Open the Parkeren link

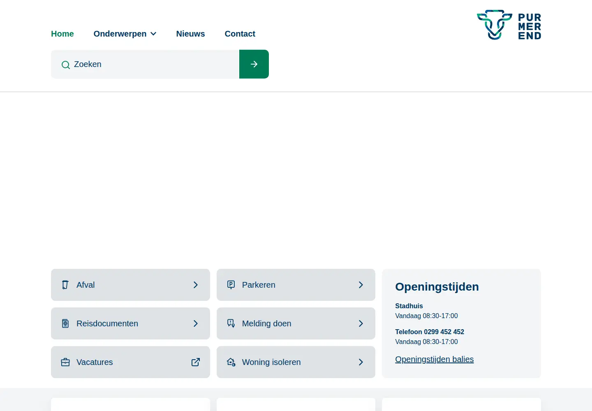pos(296,285)
